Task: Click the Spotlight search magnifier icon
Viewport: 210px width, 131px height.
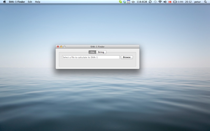Action: (205, 2)
